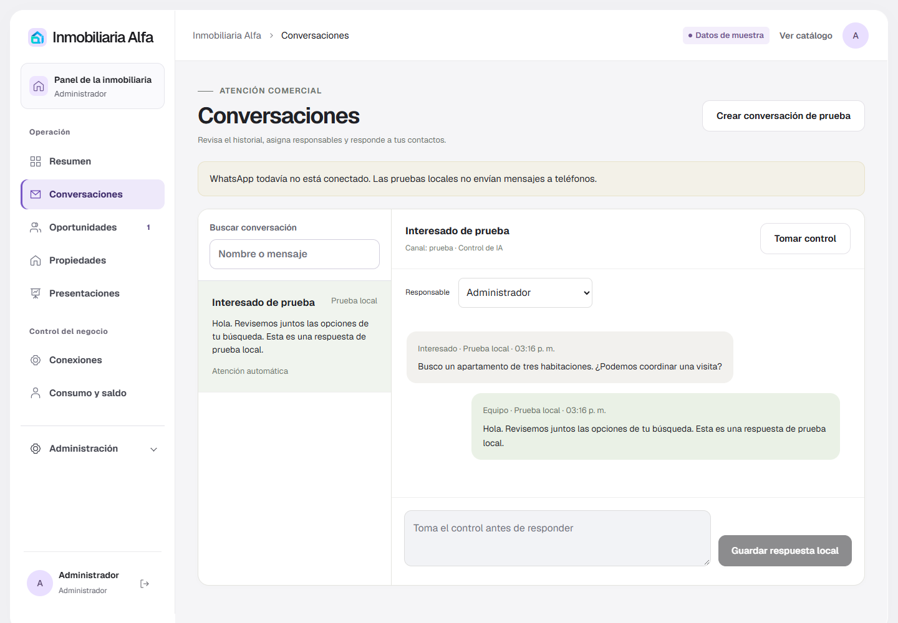898x623 pixels.
Task: Click the Conexiones icon in sidebar
Action: pos(36,360)
